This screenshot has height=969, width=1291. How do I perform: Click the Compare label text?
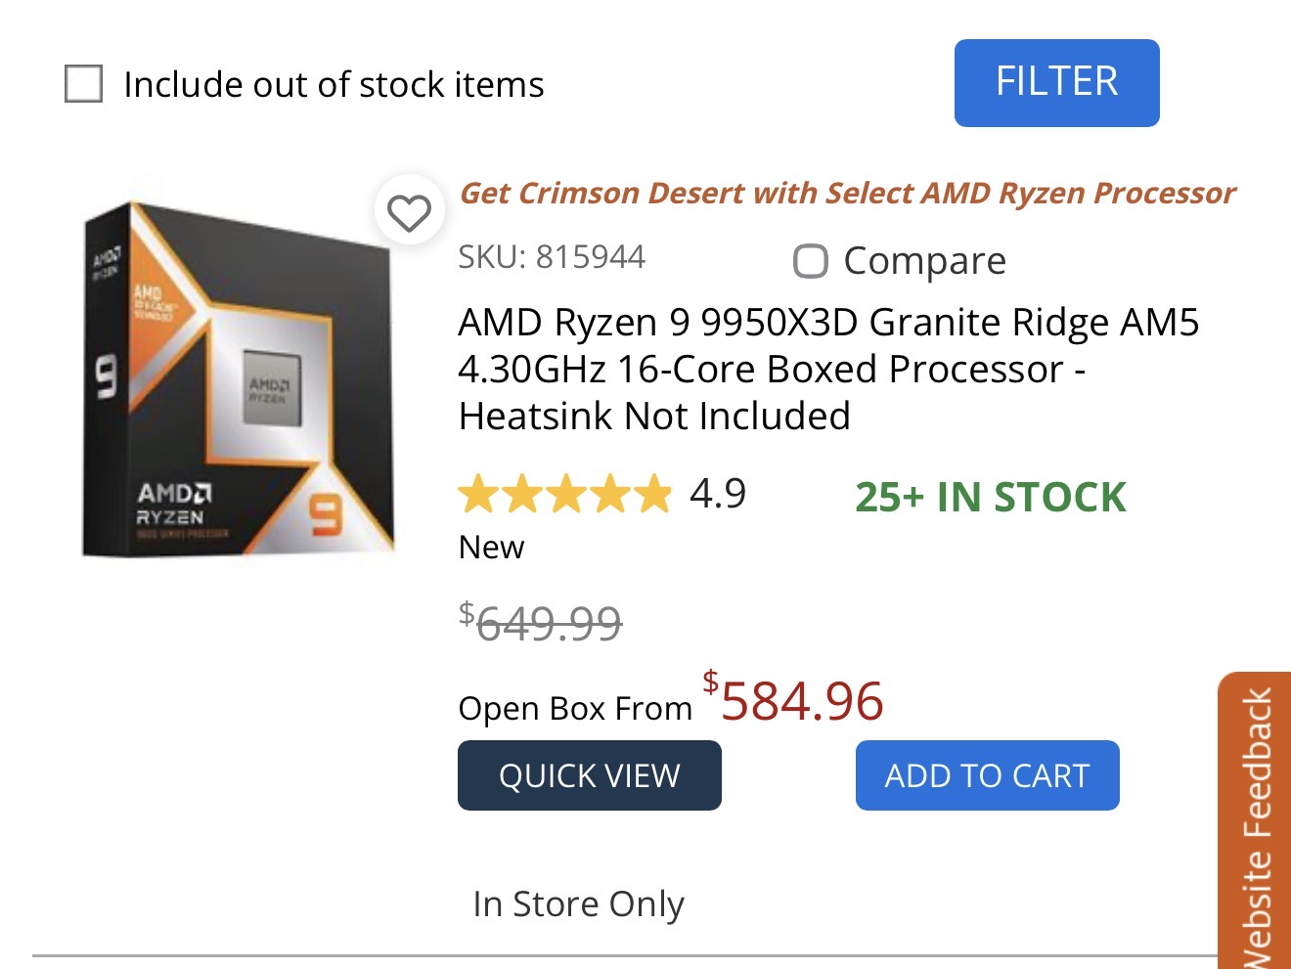click(x=924, y=261)
